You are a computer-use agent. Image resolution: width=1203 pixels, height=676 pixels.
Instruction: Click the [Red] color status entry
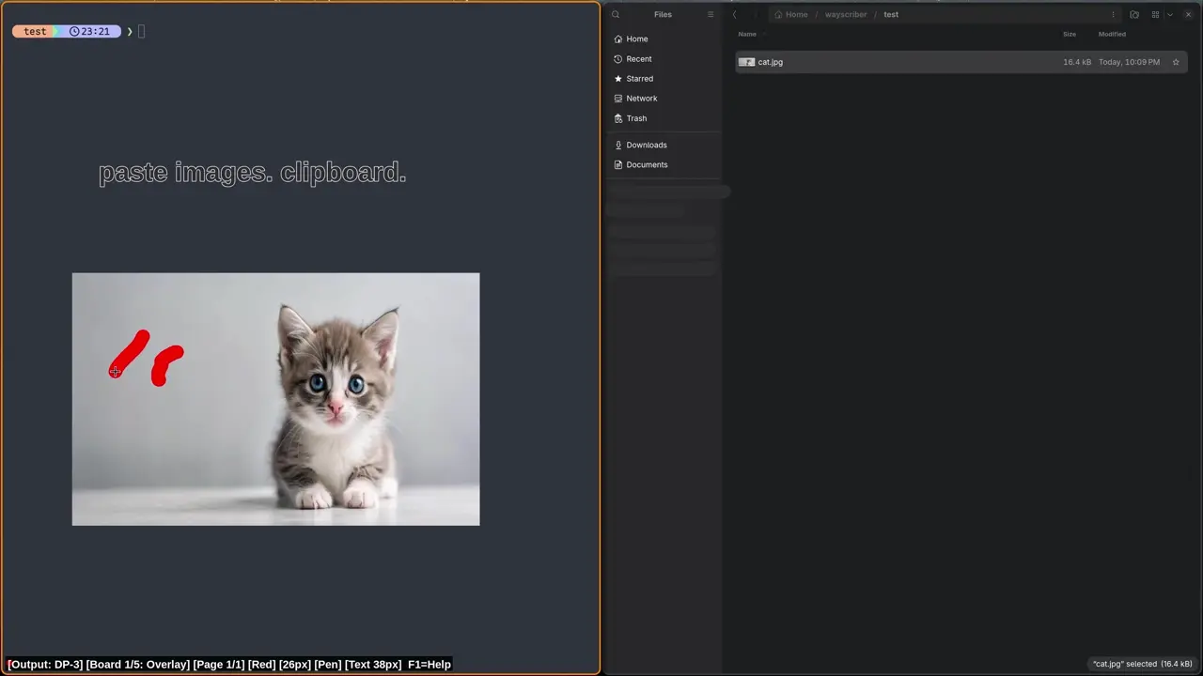pos(262,664)
